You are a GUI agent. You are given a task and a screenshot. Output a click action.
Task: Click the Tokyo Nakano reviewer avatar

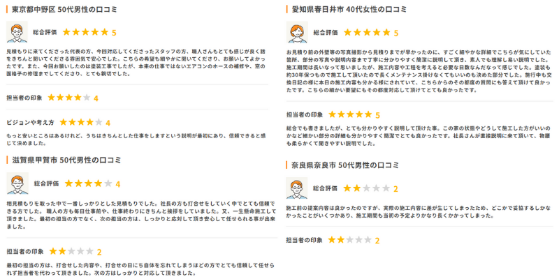pyautogui.click(x=17, y=32)
